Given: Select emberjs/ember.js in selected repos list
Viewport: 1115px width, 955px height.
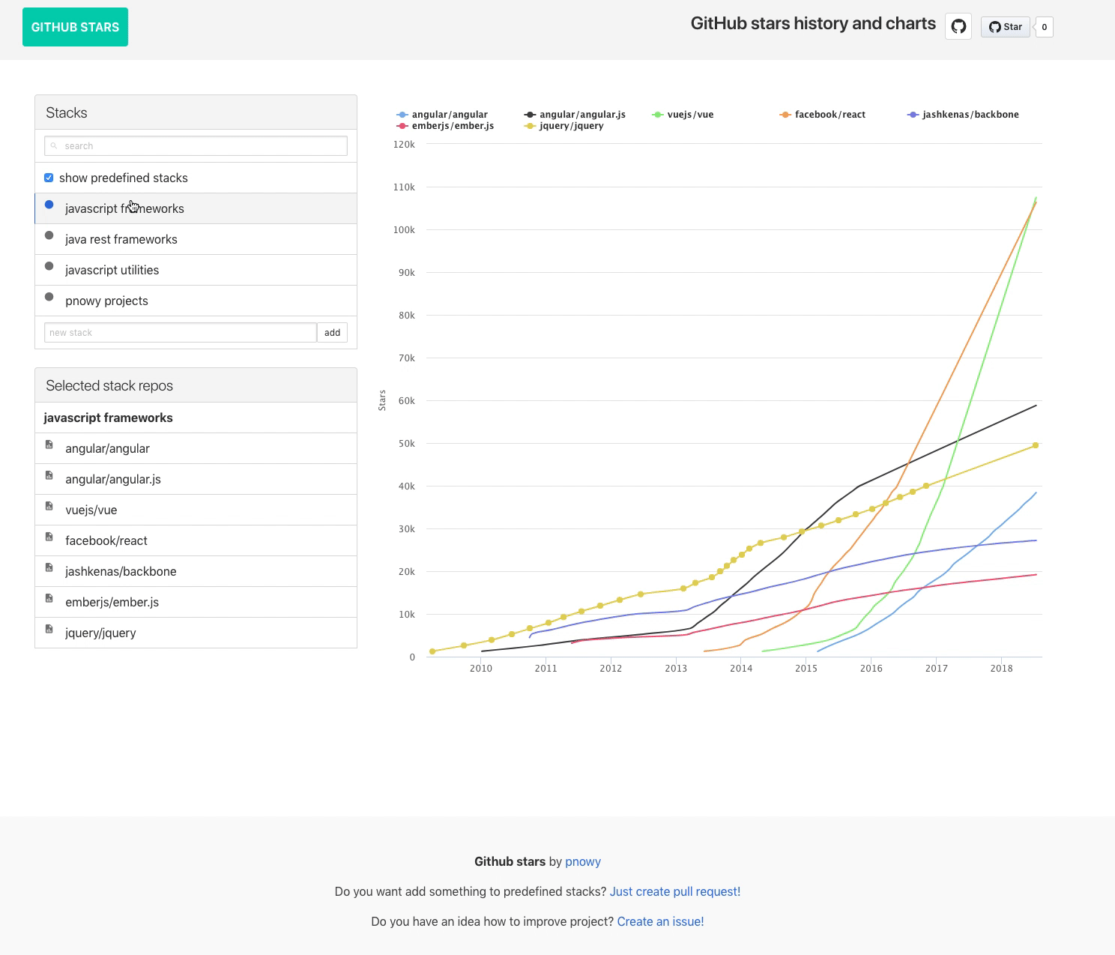Looking at the screenshot, I should [196, 602].
